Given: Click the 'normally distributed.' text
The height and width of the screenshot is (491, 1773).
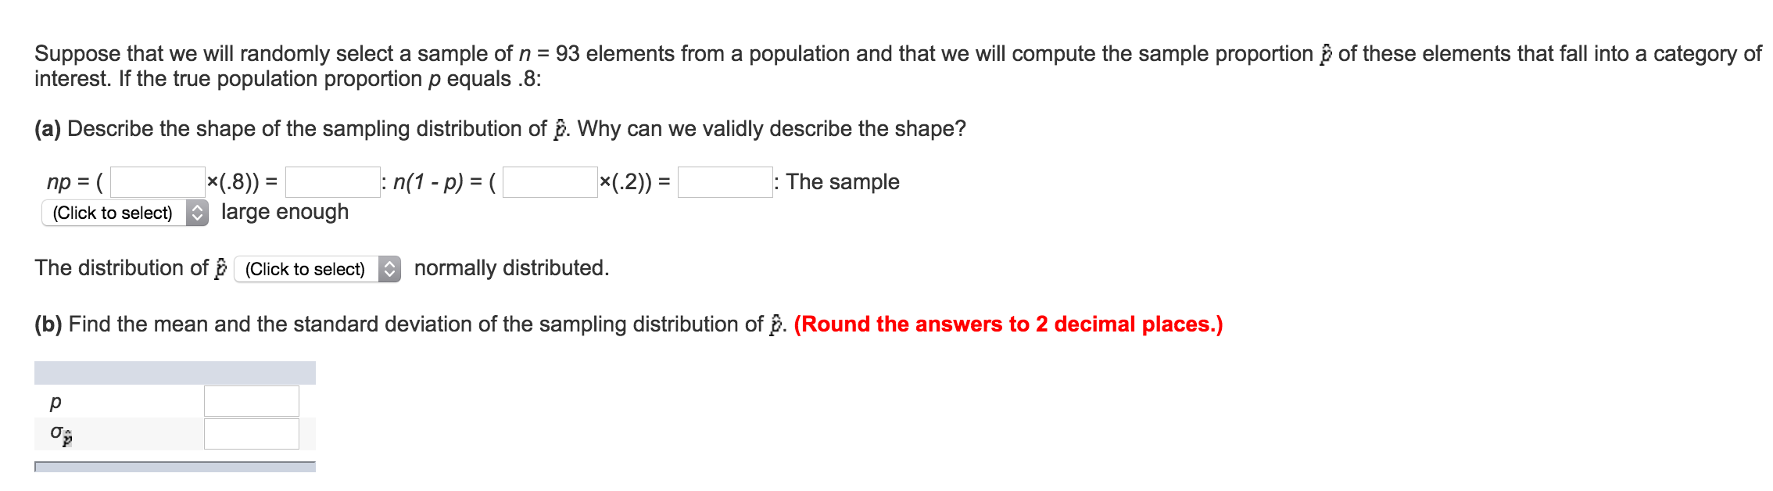Looking at the screenshot, I should pyautogui.click(x=512, y=268).
